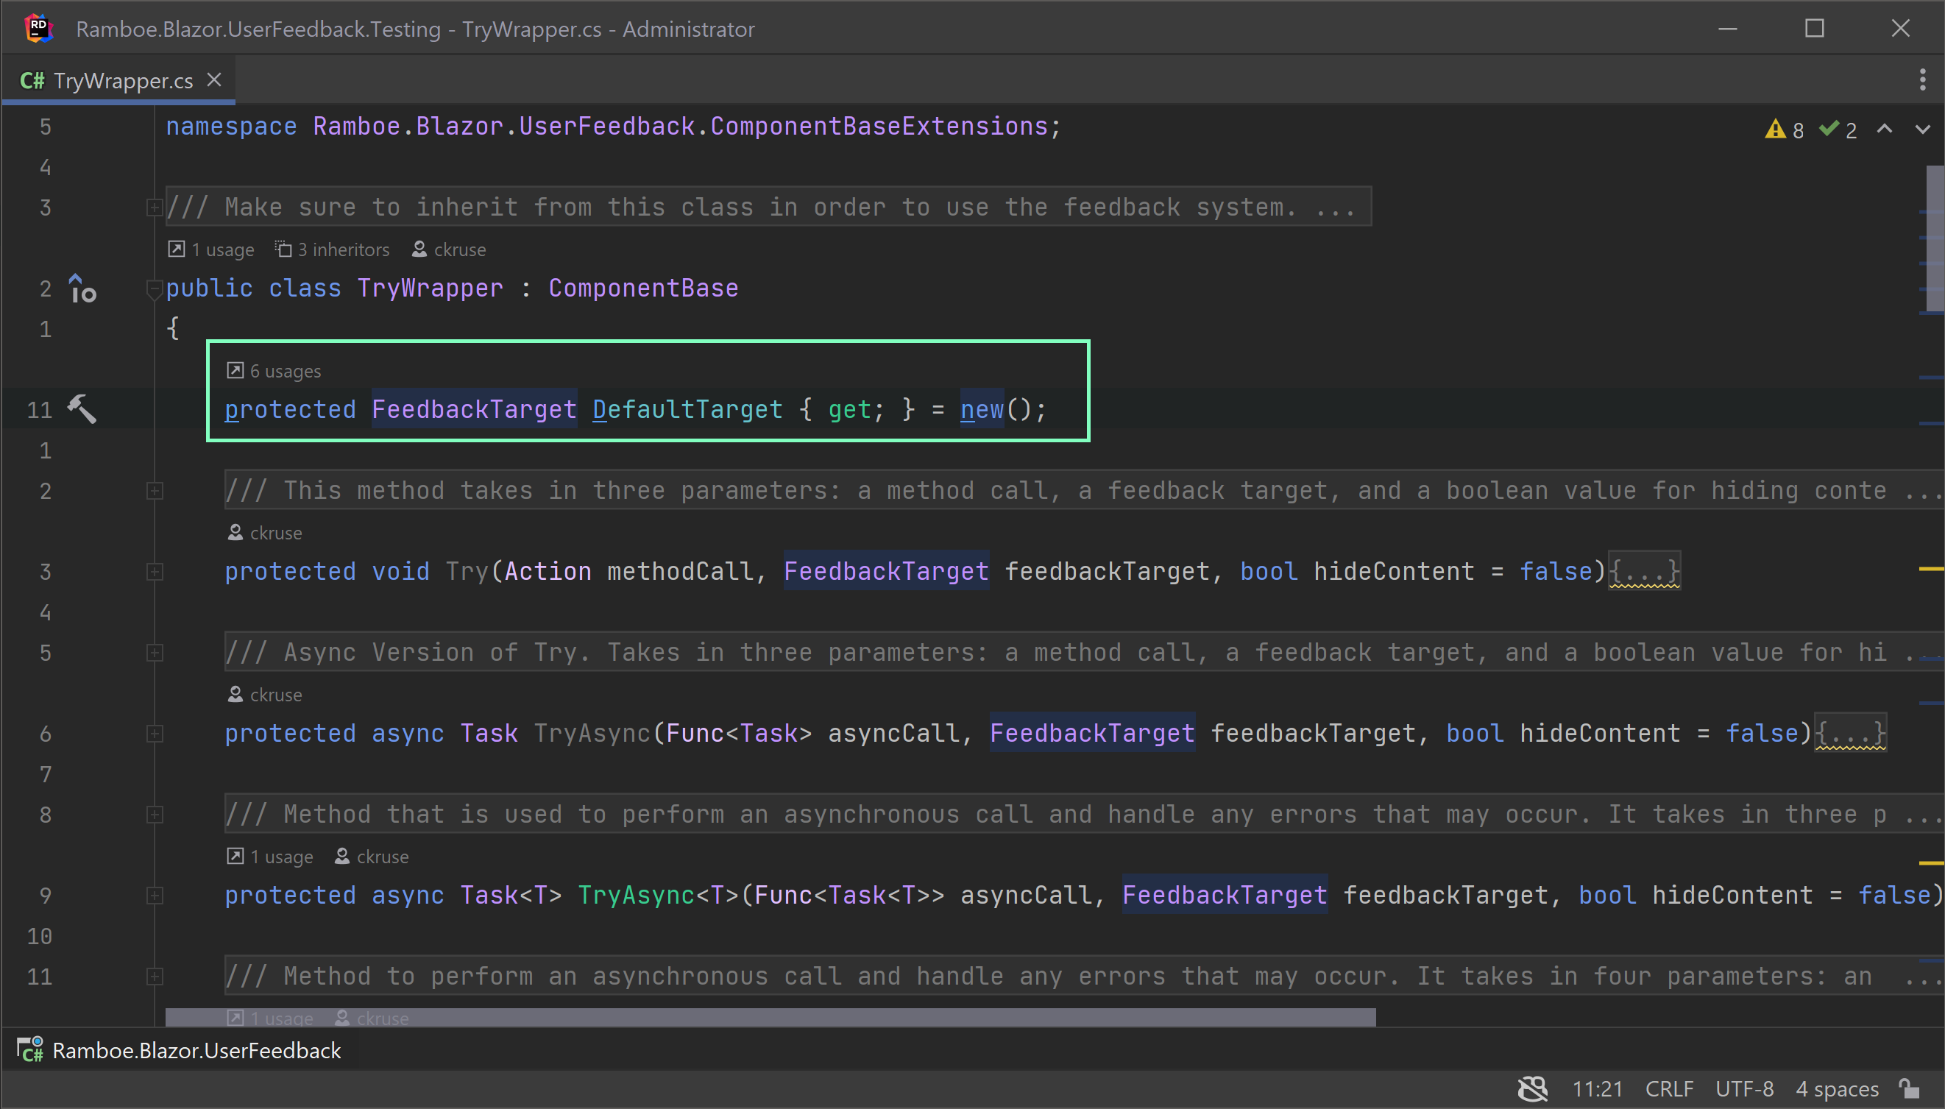This screenshot has height=1109, width=1945.
Task: Click the folded {...} body of Try method
Action: (1644, 571)
